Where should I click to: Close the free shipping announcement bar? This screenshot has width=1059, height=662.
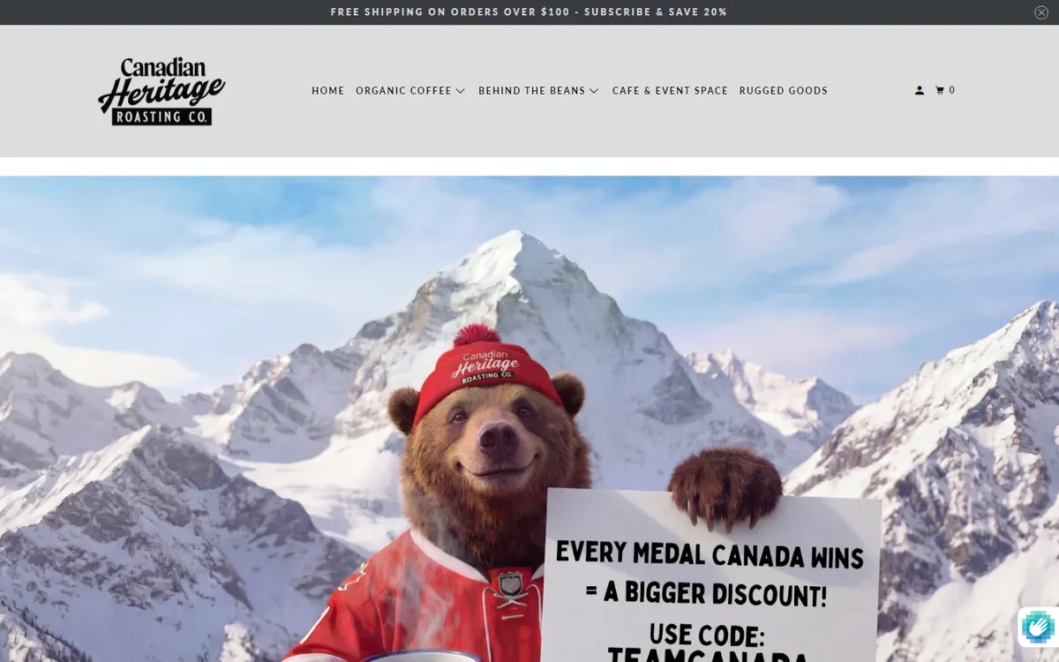pos(1041,12)
